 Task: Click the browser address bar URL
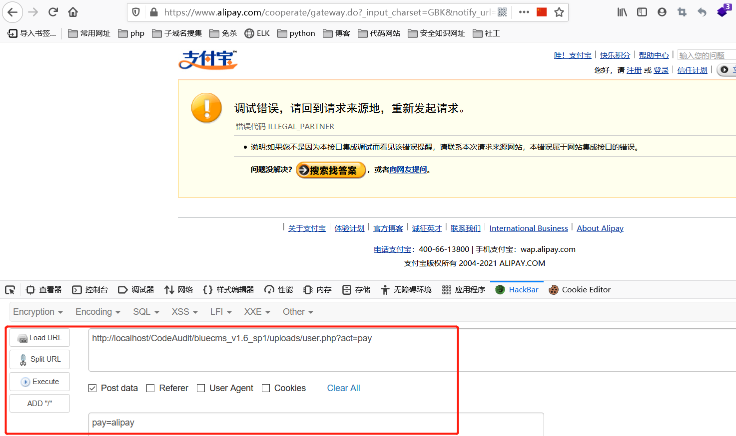tap(328, 12)
